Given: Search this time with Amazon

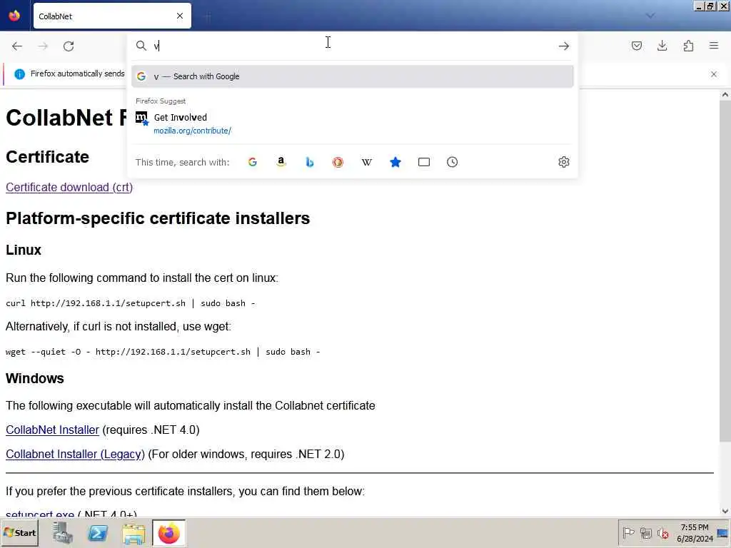Looking at the screenshot, I should pyautogui.click(x=281, y=162).
